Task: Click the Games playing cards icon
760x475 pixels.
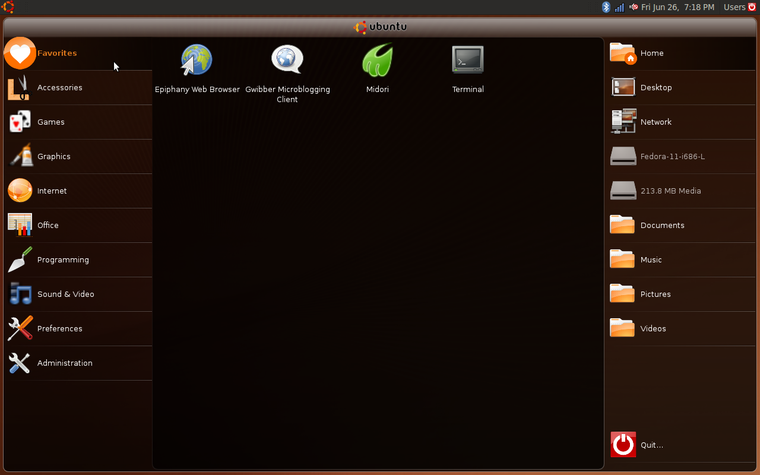Action: click(x=20, y=122)
